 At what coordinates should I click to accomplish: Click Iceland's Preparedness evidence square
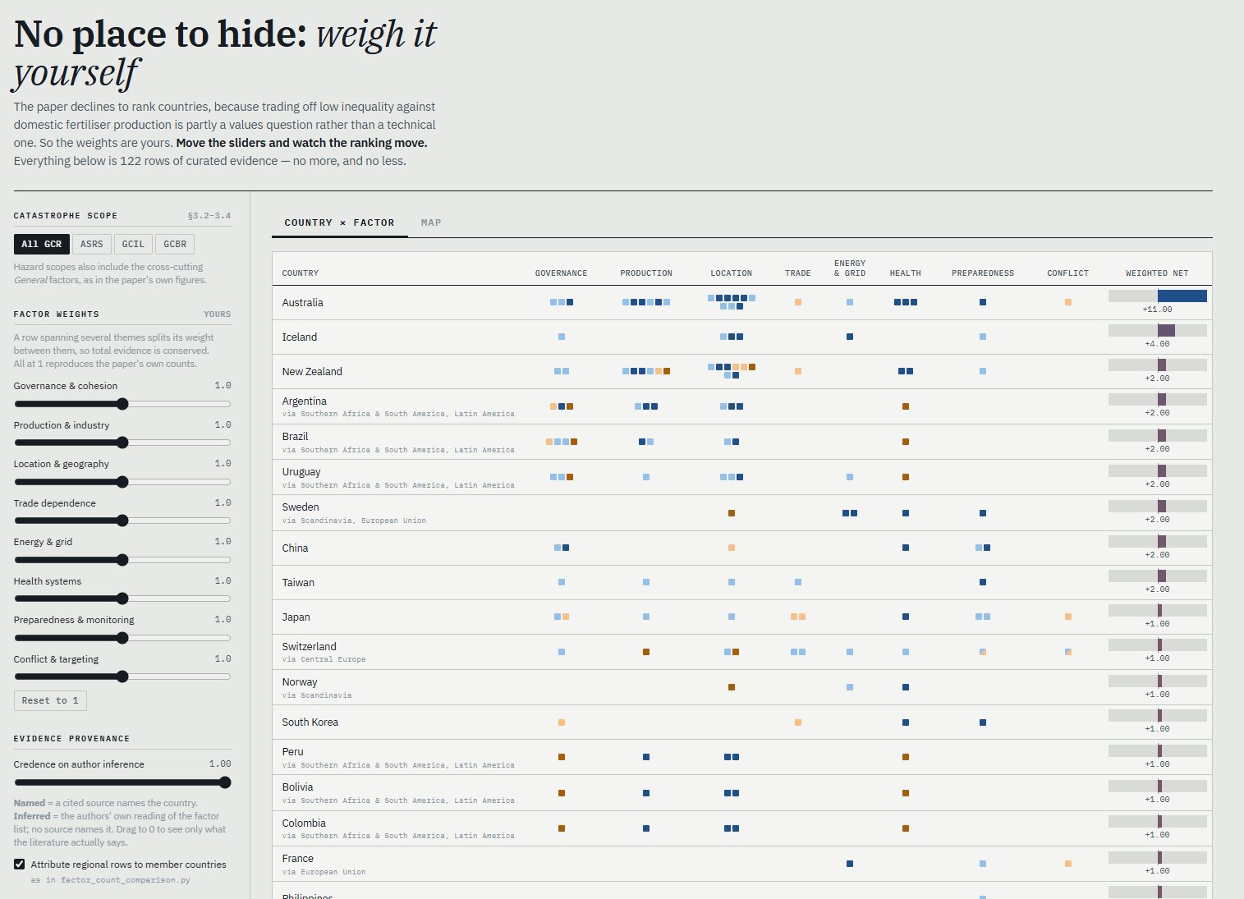click(983, 337)
